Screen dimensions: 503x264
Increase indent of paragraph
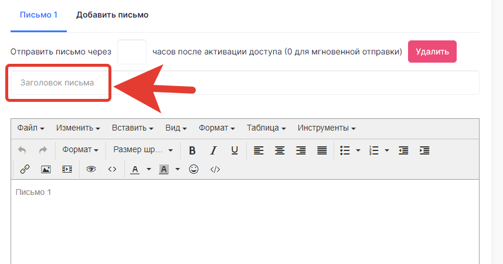click(424, 150)
